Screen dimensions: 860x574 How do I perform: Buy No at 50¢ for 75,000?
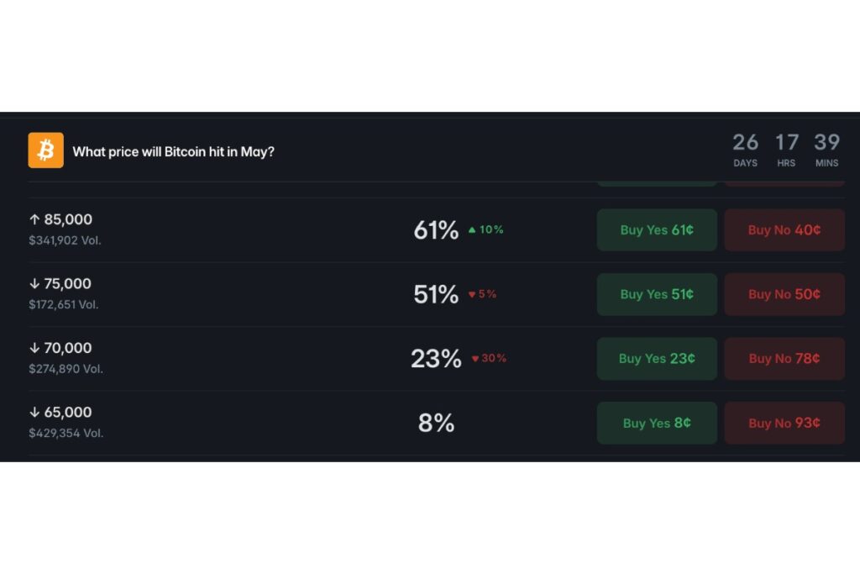pyautogui.click(x=784, y=294)
